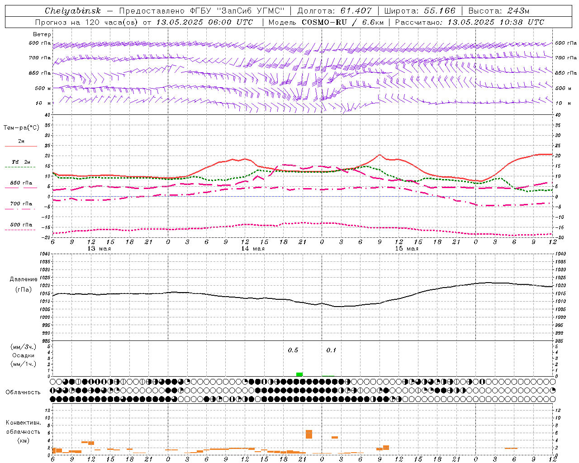
Task: Click the "13 мая" date label
Action: coord(99,249)
